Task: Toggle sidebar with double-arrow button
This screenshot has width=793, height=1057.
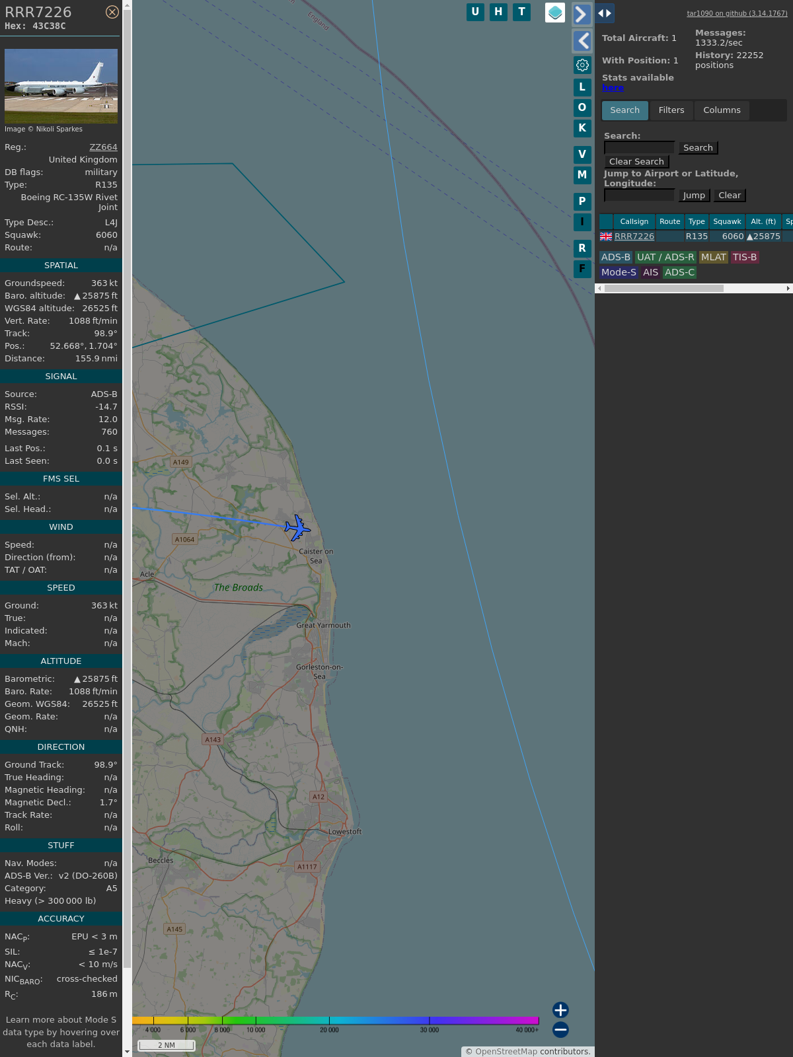Action: pos(605,13)
